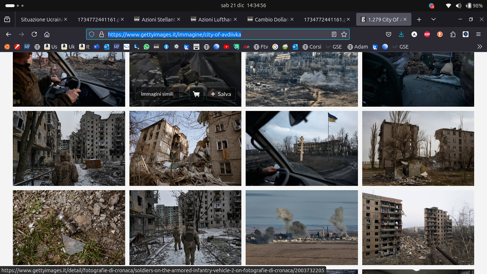Open the Corsi bookmark
Screen dimensions: 487x274
click(x=312, y=47)
